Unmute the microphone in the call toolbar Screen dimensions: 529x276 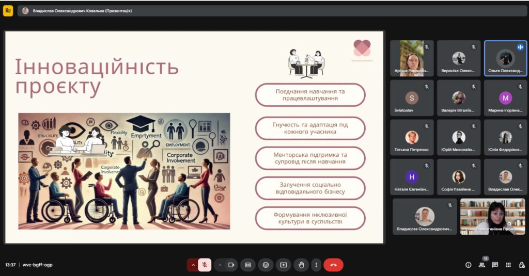click(205, 265)
